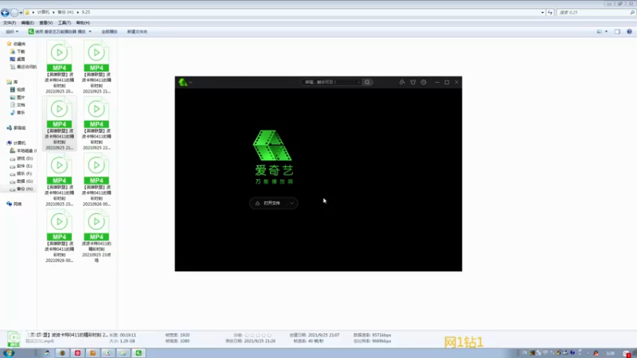Screen dimensions: 637x358
Task: Click the 全部播放 toolbar button
Action: (x=109, y=31)
